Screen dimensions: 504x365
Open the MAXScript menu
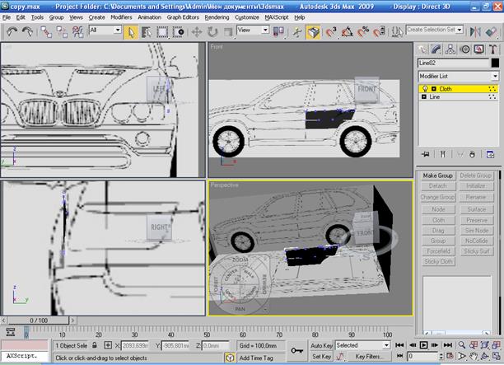pyautogui.click(x=277, y=17)
